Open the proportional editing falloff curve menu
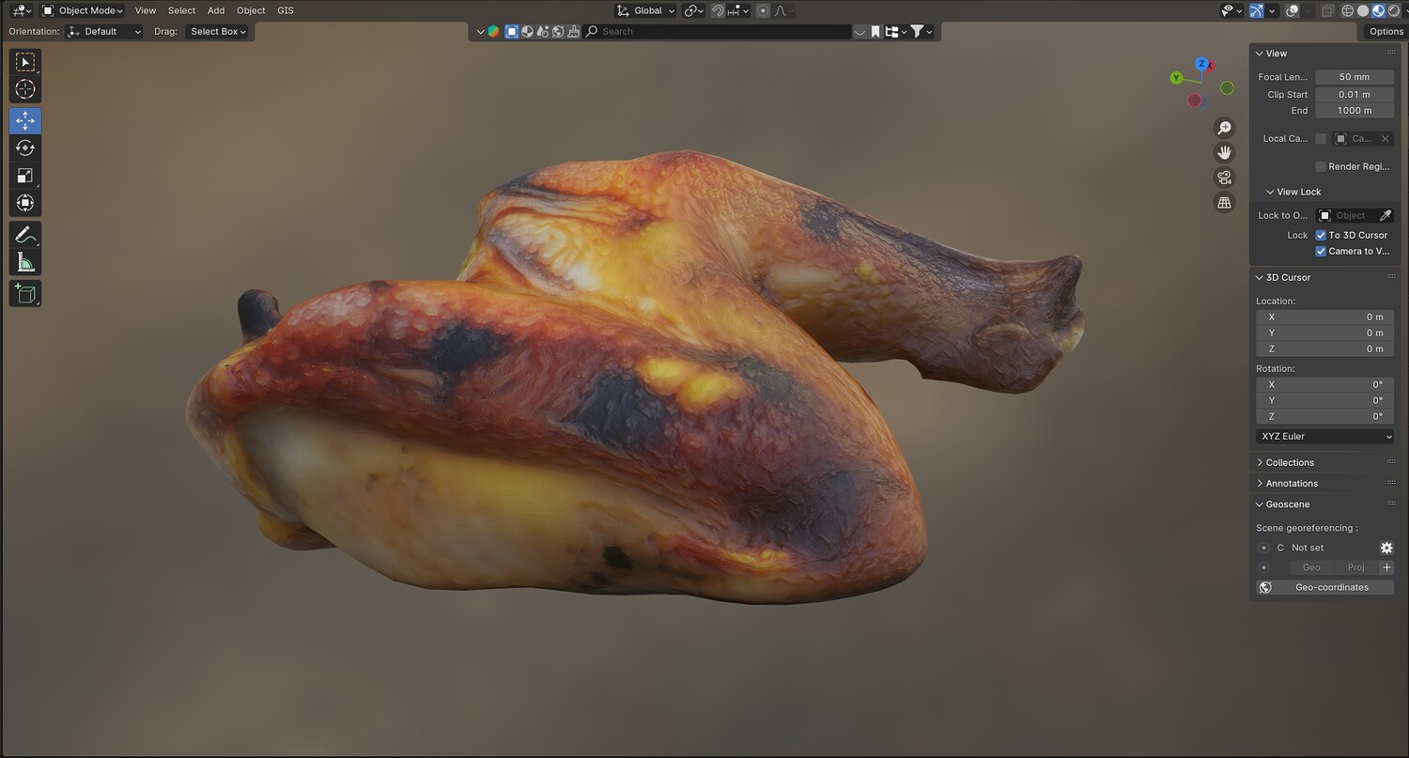1409x758 pixels. point(783,10)
